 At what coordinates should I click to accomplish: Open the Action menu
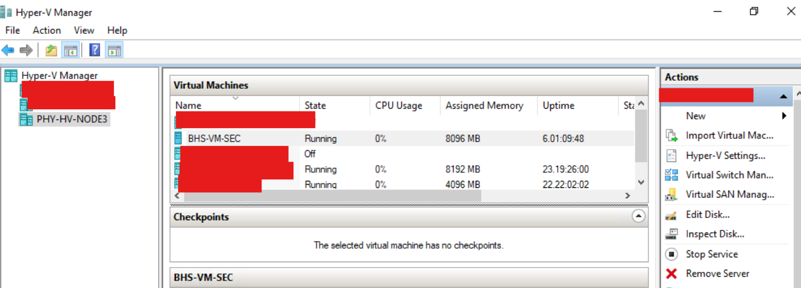click(x=47, y=31)
